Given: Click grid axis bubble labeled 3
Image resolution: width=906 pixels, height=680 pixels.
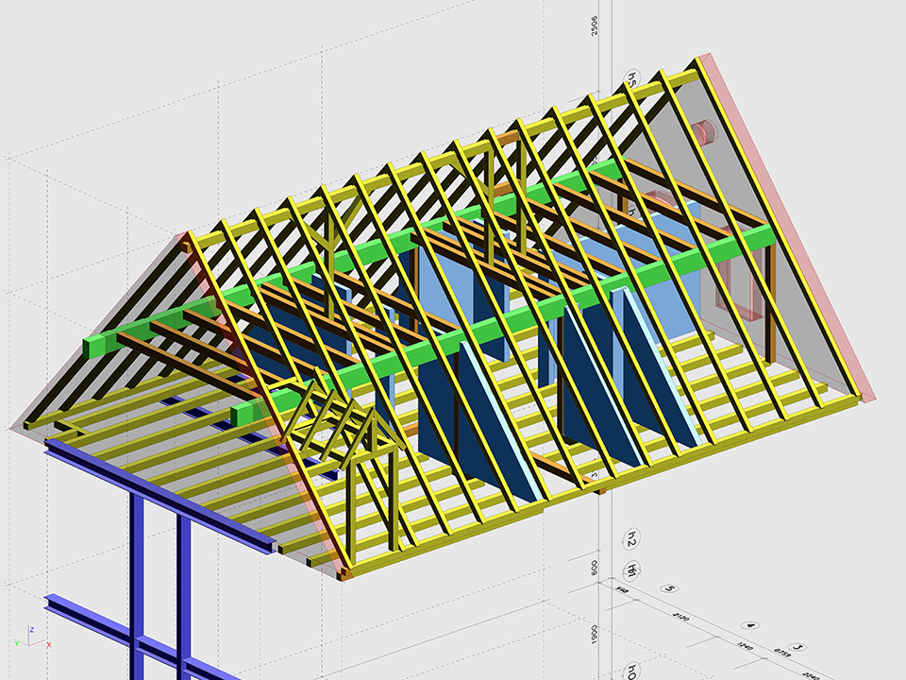Looking at the screenshot, I should pos(798,647).
